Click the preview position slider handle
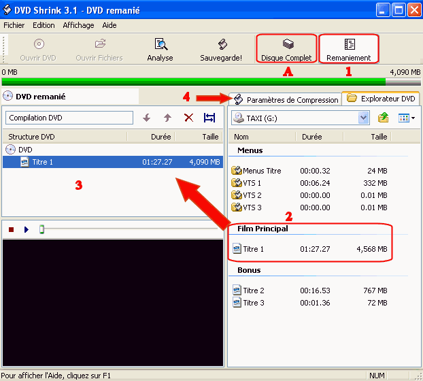The height and width of the screenshot is (381, 423). [x=41, y=229]
